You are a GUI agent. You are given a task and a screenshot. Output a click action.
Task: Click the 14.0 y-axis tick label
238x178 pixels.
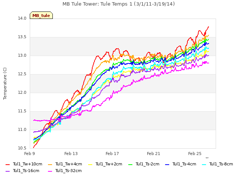click(22, 19)
